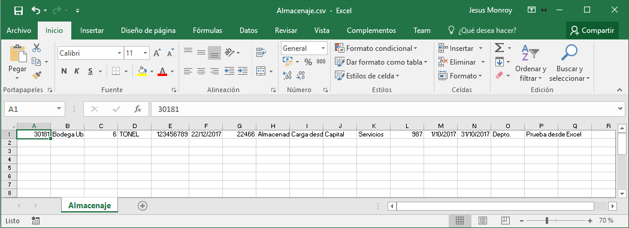Align text left

coord(188,71)
